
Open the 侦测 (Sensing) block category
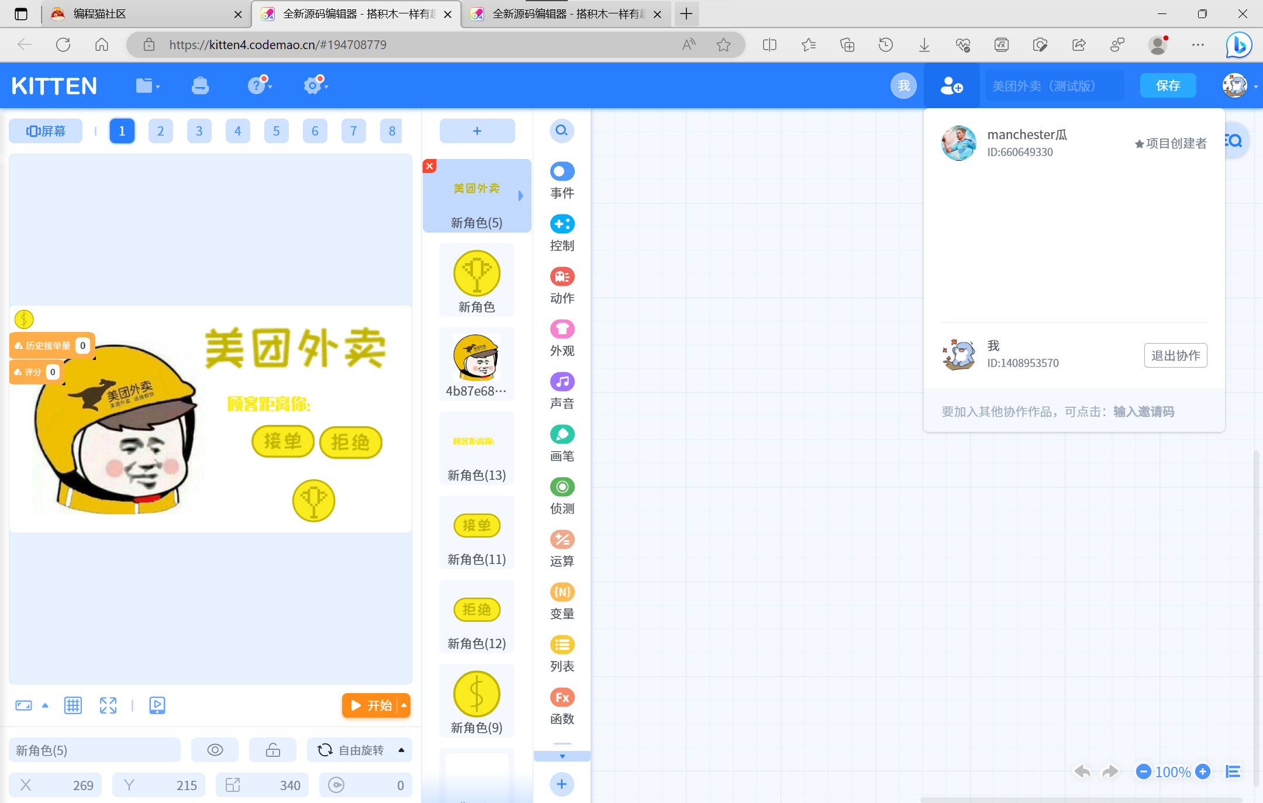pyautogui.click(x=562, y=496)
